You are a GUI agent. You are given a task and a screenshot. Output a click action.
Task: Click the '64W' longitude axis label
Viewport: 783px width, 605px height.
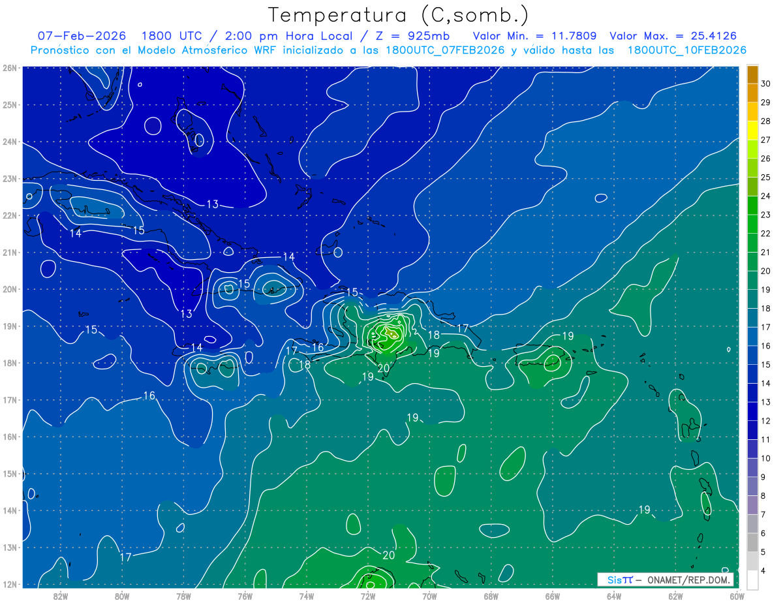pyautogui.click(x=614, y=595)
